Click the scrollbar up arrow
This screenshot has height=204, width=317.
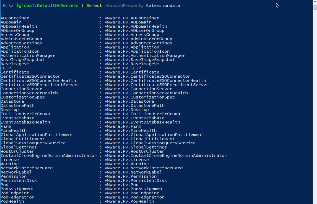pyautogui.click(x=315, y=2)
